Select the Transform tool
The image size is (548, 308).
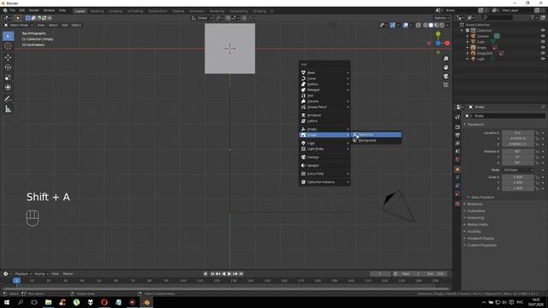[x=8, y=87]
